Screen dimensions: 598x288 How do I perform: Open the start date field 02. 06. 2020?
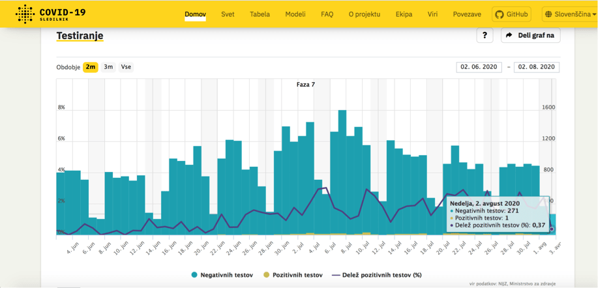479,67
